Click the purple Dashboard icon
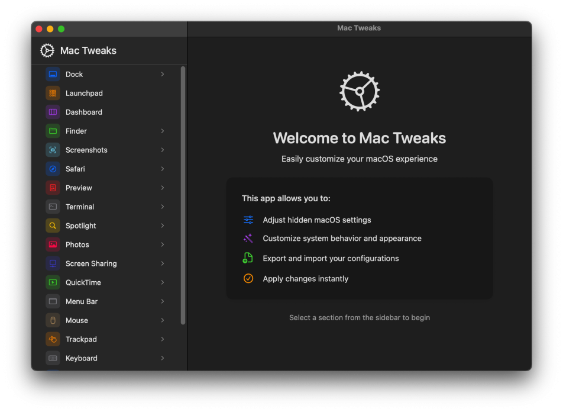This screenshot has height=412, width=563. [53, 112]
